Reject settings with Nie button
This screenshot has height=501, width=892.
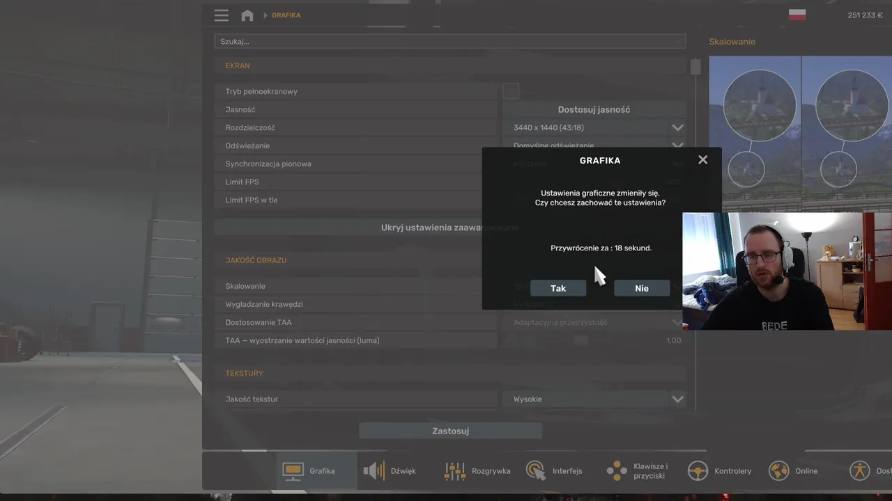point(642,288)
